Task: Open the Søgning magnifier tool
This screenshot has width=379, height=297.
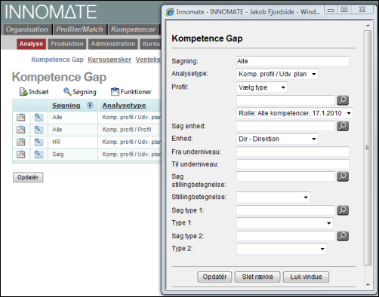Action: tap(80, 92)
